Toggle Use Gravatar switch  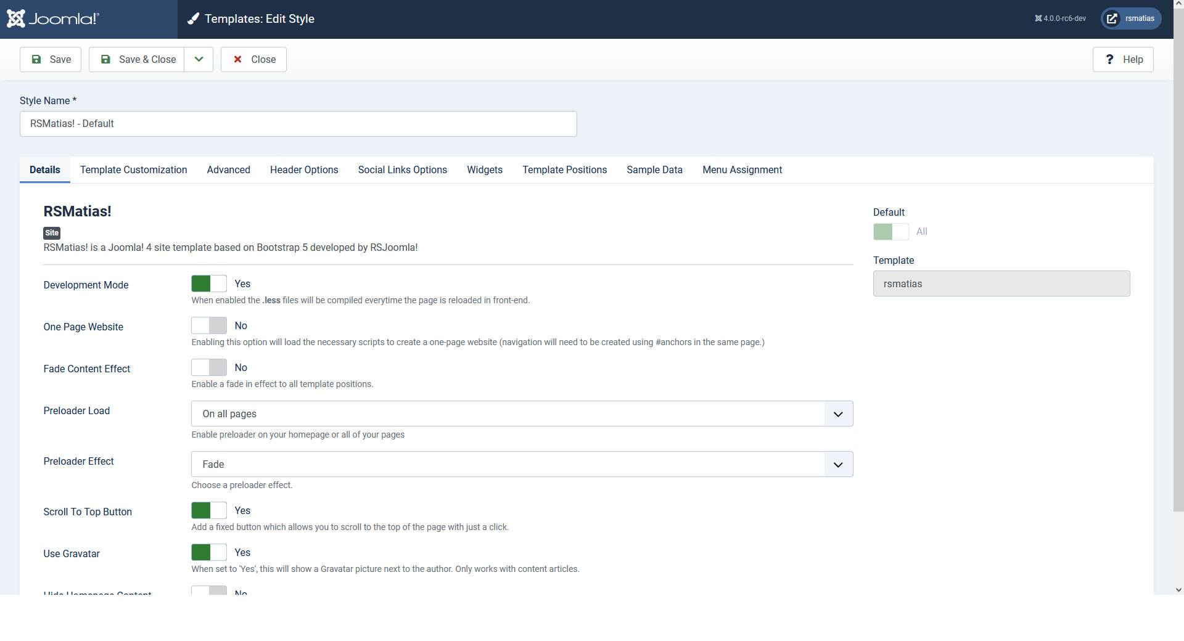point(209,552)
